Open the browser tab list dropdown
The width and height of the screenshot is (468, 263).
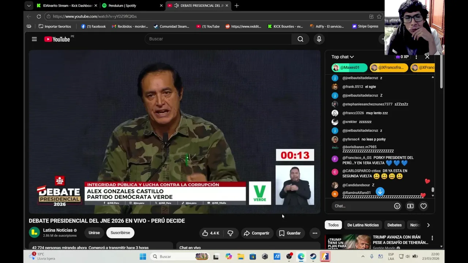pos(29,5)
